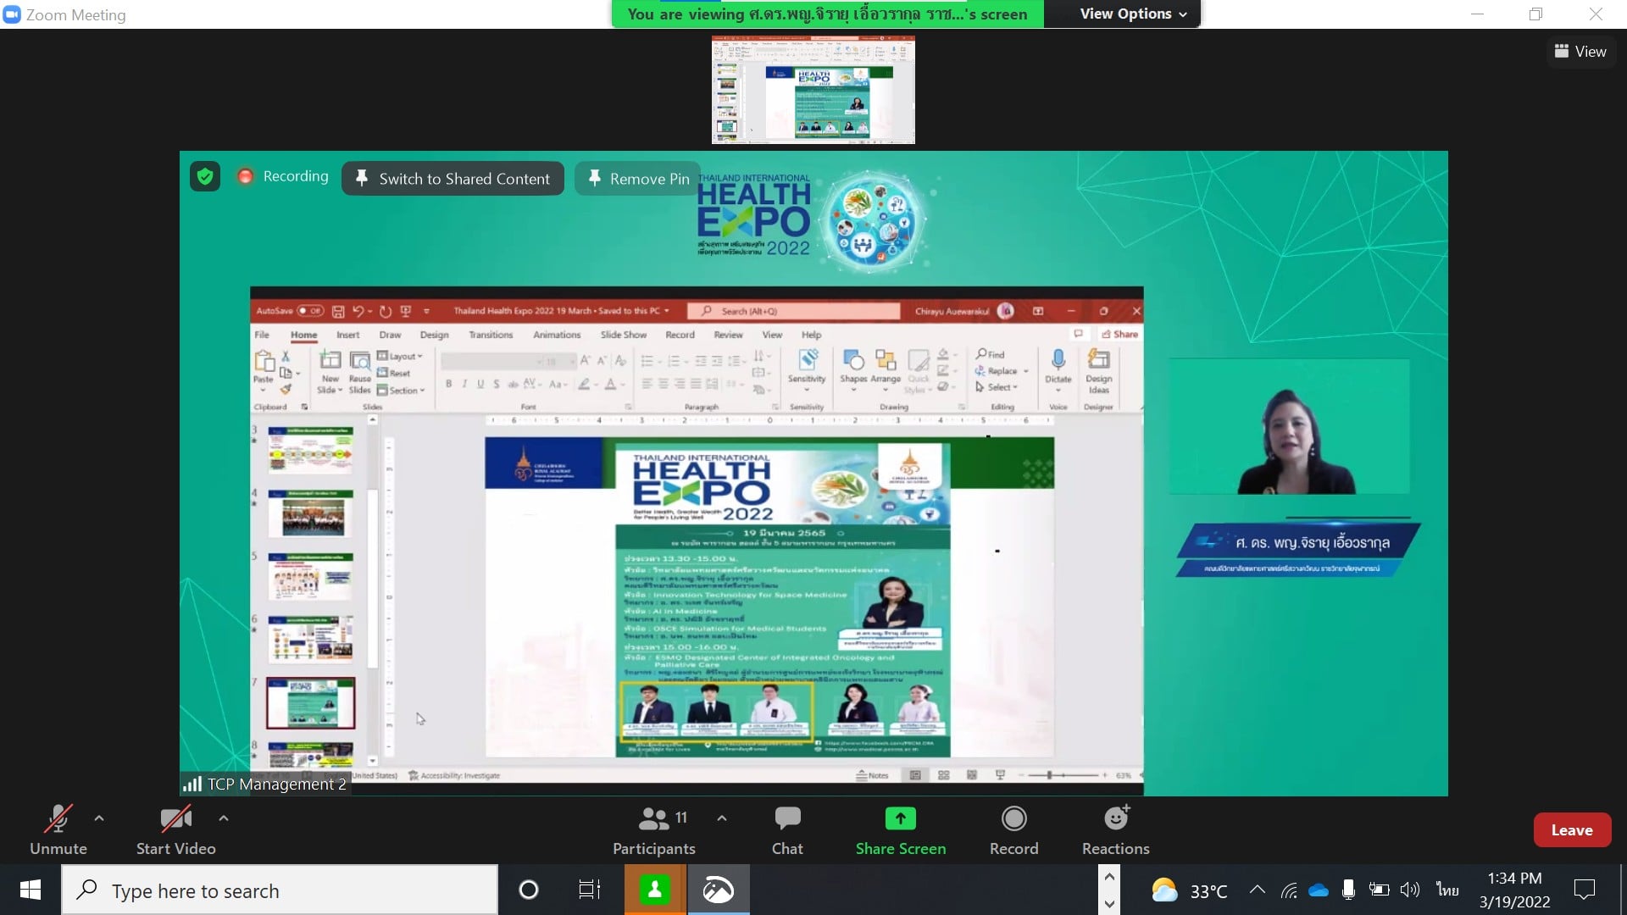Unmute the microphone in Zoom
Image resolution: width=1627 pixels, height=915 pixels.
58,829
